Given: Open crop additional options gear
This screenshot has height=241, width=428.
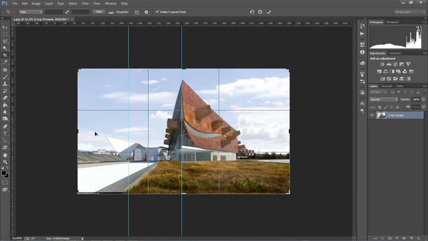Looking at the screenshot, I should tap(146, 12).
